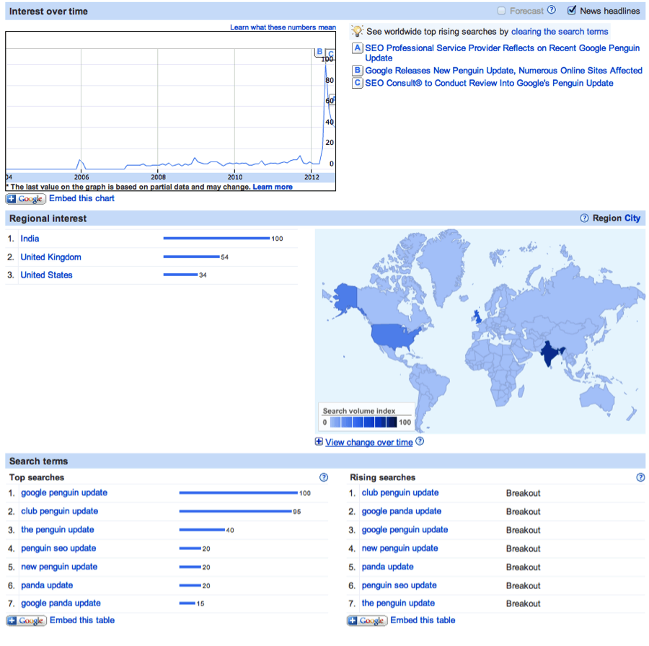Open SEO Professional Service Provider headline
The width and height of the screenshot is (649, 646).
[502, 53]
